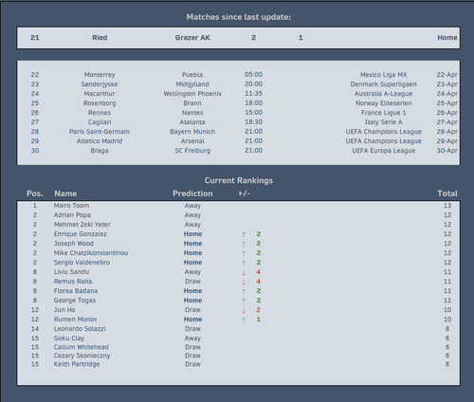Click Wellington Phoenix team name
Image resolution: width=474 pixels, height=402 pixels.
click(x=192, y=94)
